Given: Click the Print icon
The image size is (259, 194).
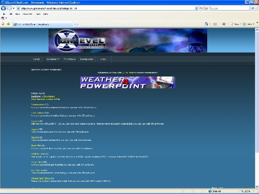Looking at the screenshot, I should 224,24.
